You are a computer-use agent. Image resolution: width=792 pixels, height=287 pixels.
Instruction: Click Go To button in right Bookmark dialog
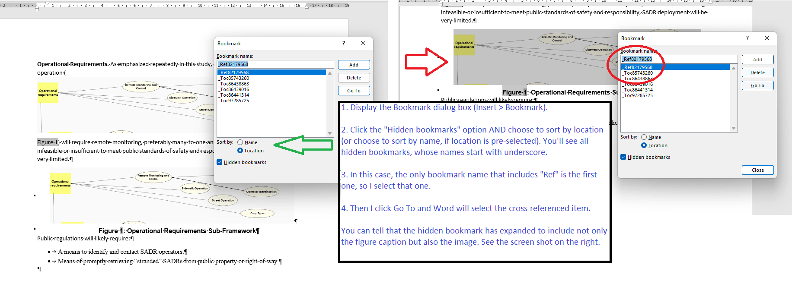click(757, 85)
